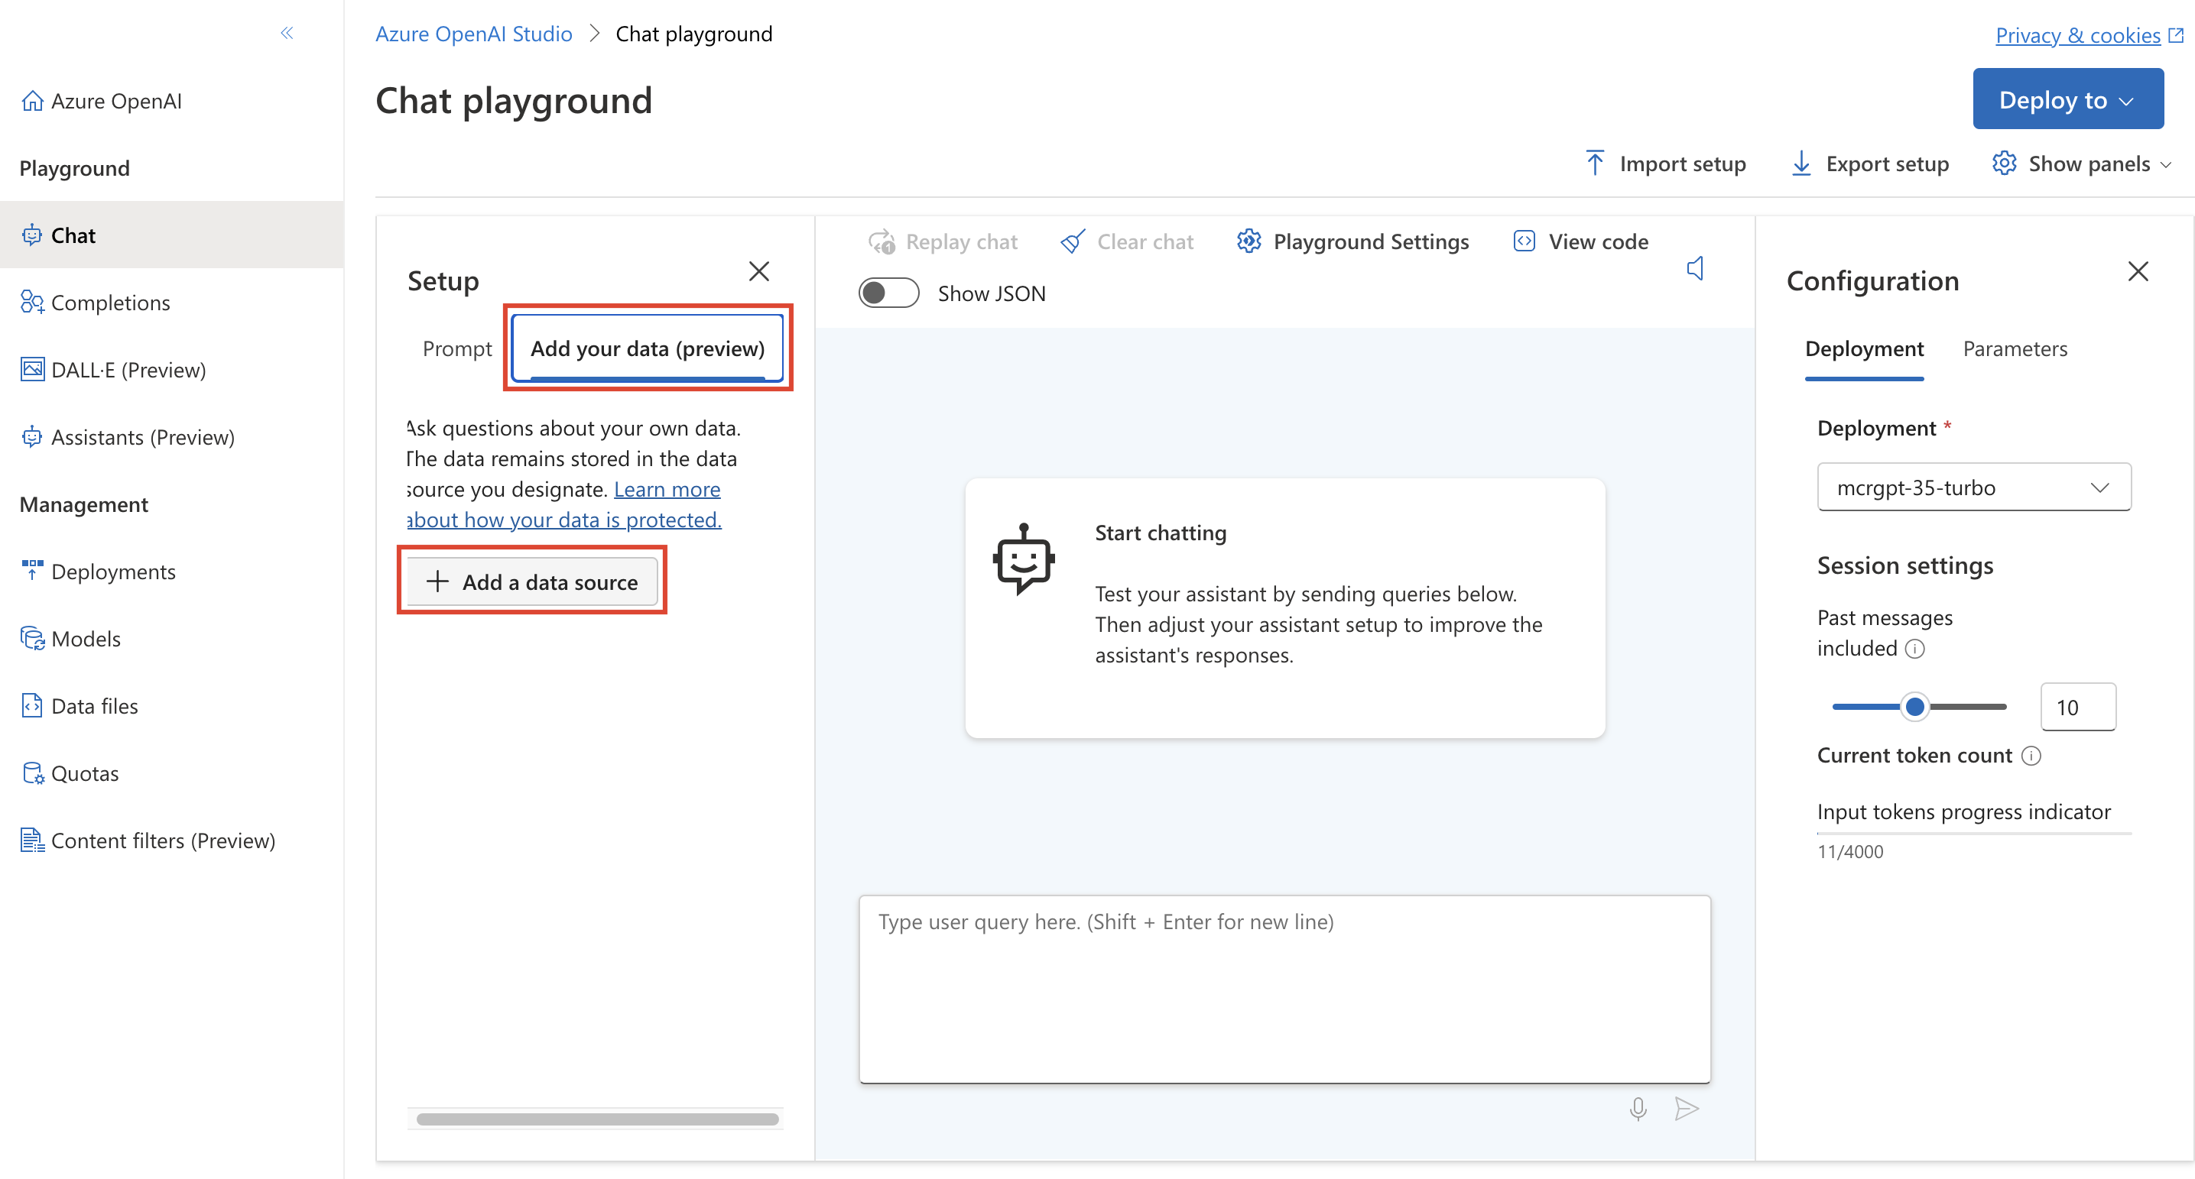
Task: Click the Export setup down-arrow icon
Action: (x=1801, y=163)
